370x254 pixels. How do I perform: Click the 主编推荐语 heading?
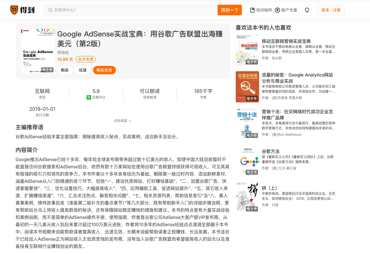click(30, 127)
